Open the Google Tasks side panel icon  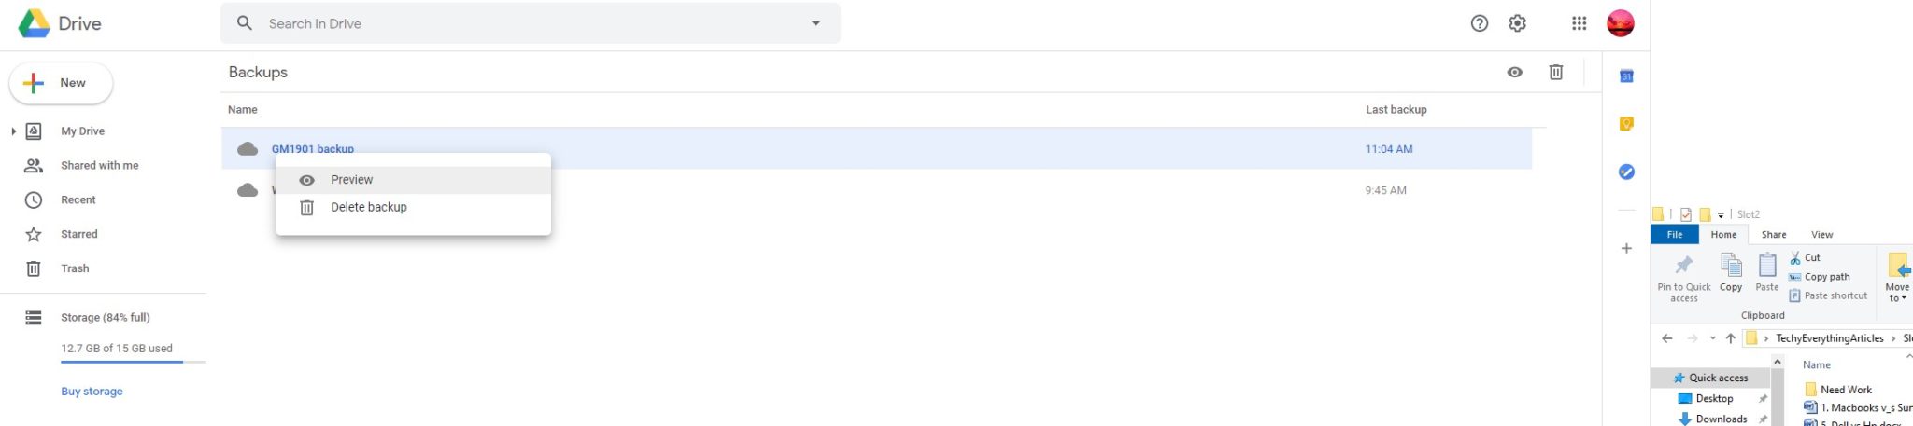pyautogui.click(x=1626, y=172)
